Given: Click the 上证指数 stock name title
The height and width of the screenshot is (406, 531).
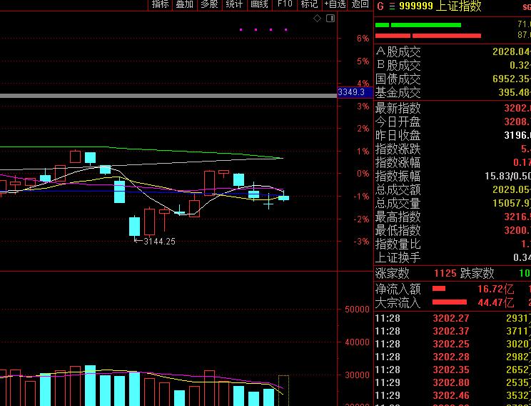Looking at the screenshot, I should tap(458, 6).
